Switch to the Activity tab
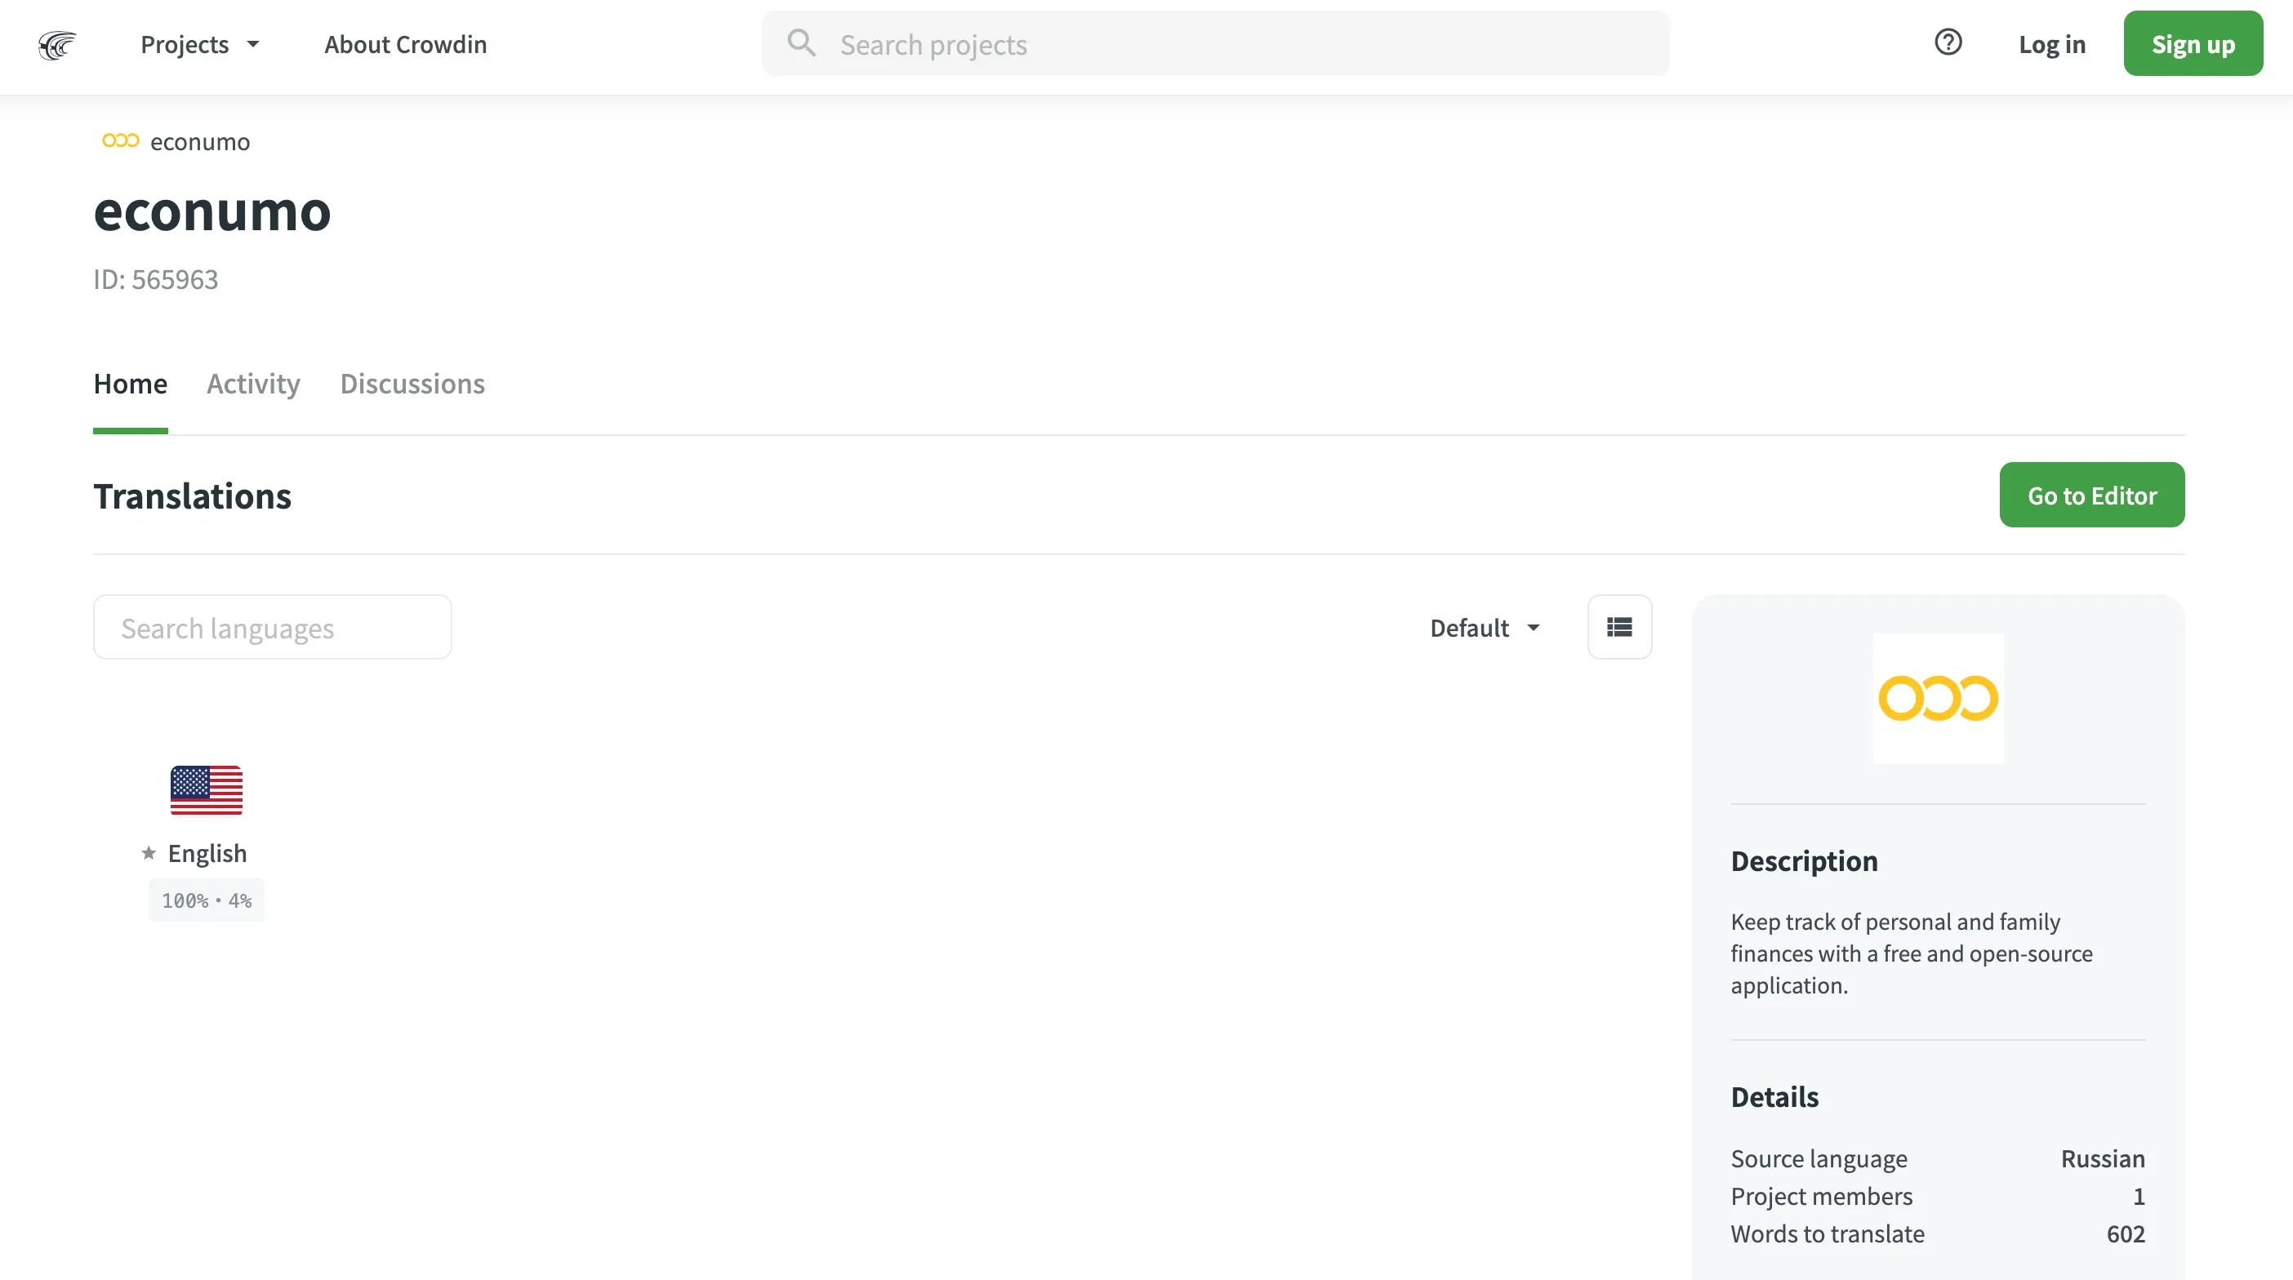The height and width of the screenshot is (1280, 2293). click(253, 384)
